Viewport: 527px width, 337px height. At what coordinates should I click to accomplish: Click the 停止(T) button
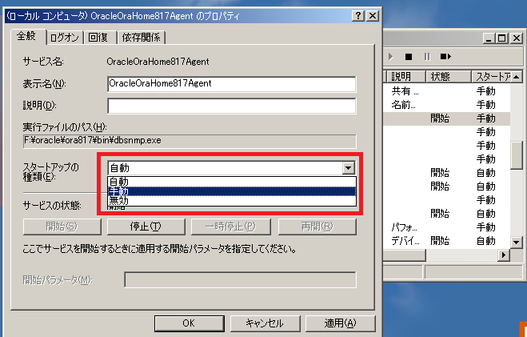point(146,227)
